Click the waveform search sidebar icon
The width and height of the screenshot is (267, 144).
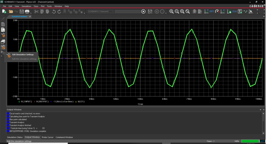coord(3,35)
